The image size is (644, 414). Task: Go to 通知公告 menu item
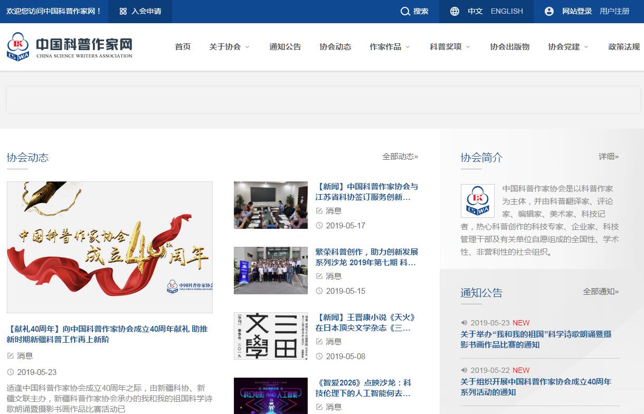coord(285,47)
